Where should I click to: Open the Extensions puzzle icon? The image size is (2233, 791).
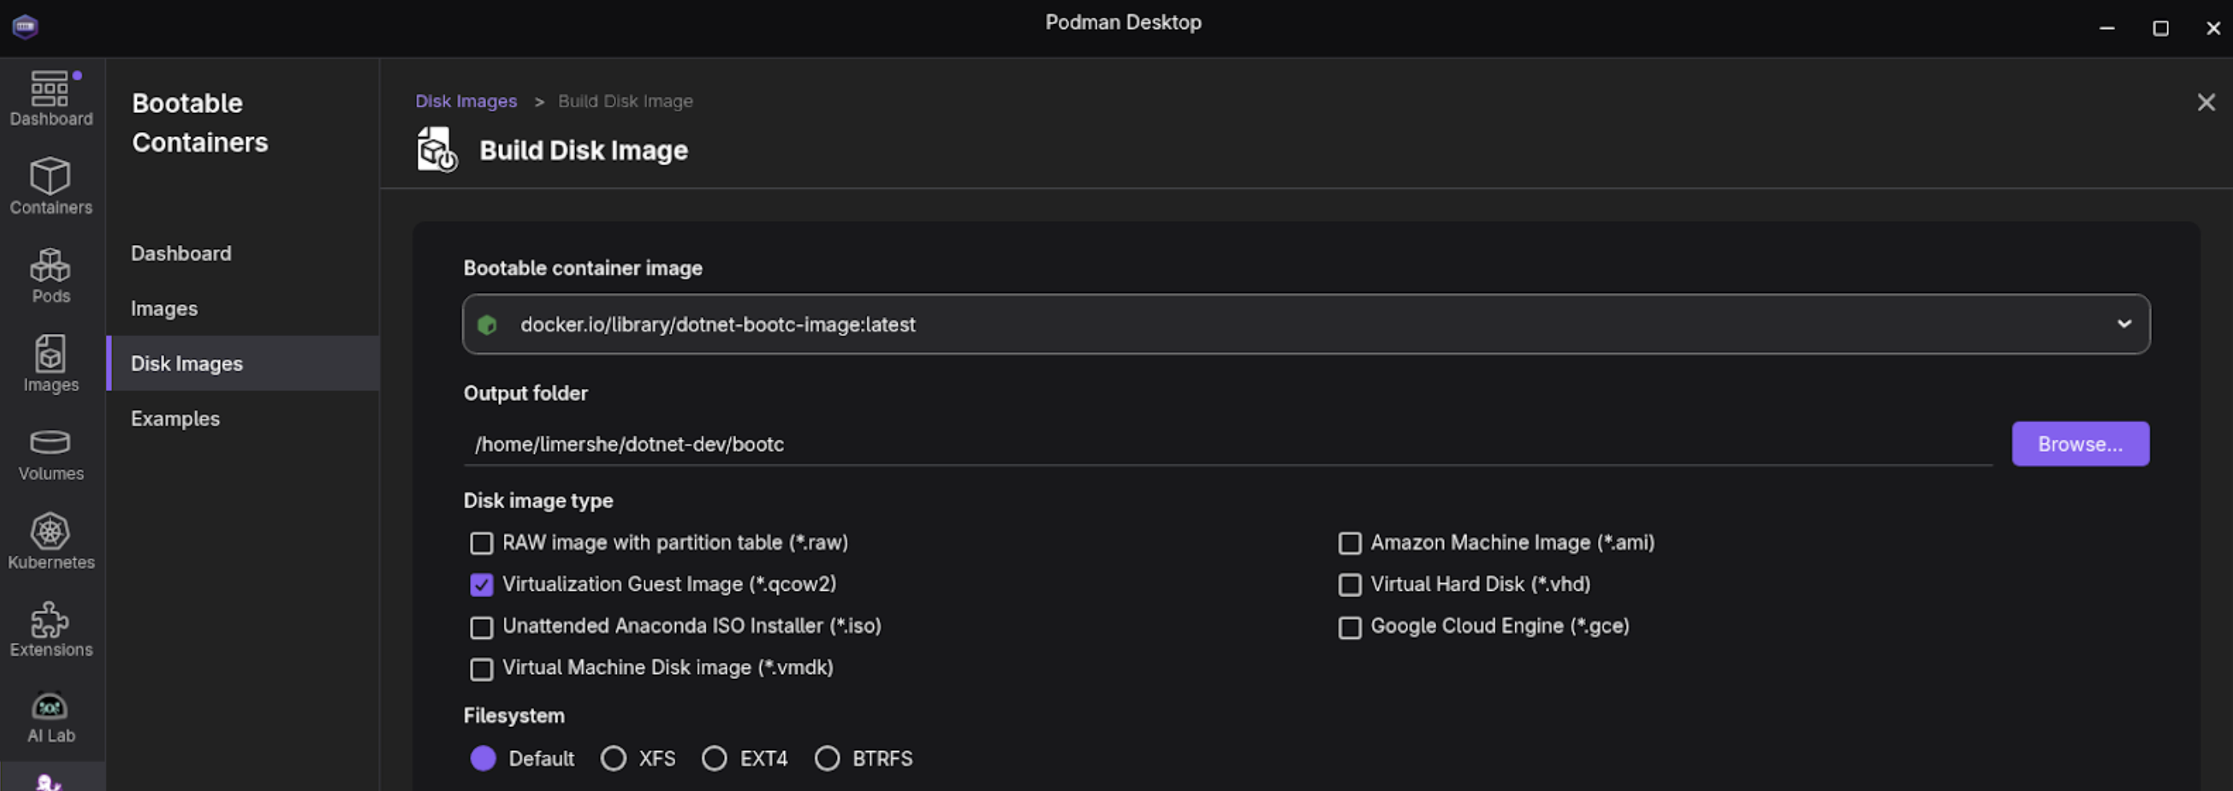pyautogui.click(x=50, y=630)
